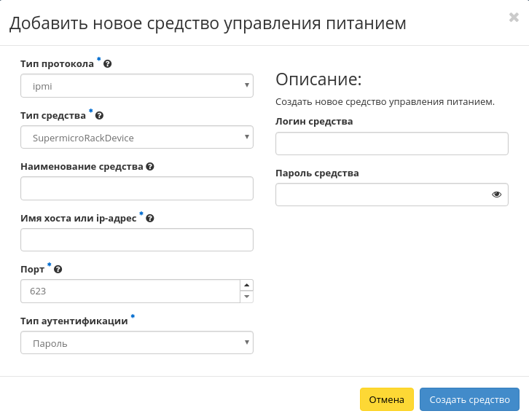This screenshot has width=529, height=419.
Task: Toggle password visibility with the eye icon
Action: (x=496, y=195)
